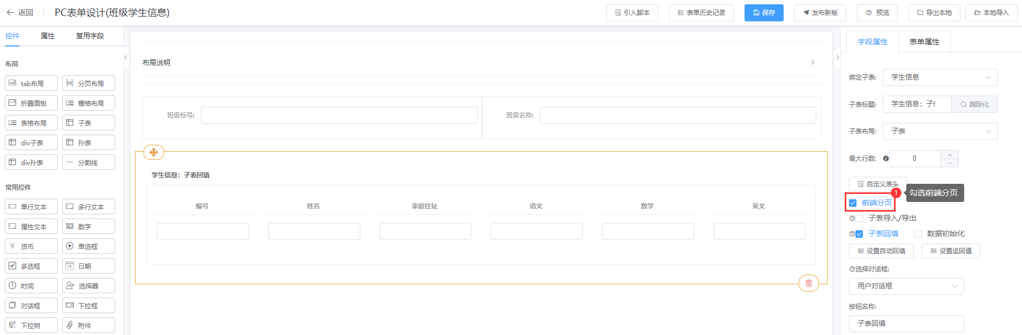
Task: Add a div孙表 control
Action: click(32, 162)
